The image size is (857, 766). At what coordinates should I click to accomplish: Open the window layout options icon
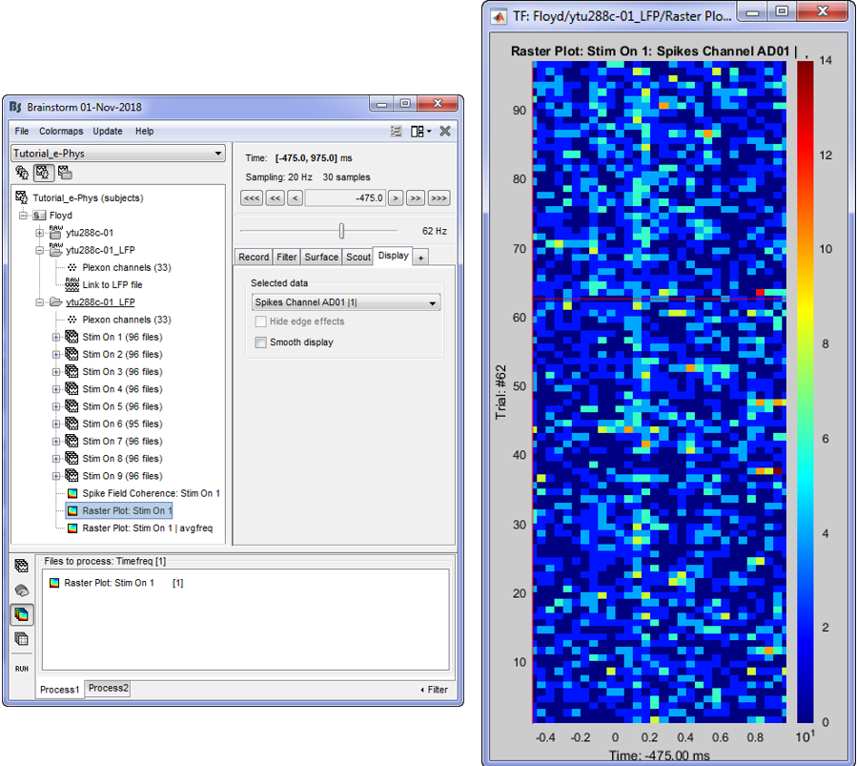(419, 131)
